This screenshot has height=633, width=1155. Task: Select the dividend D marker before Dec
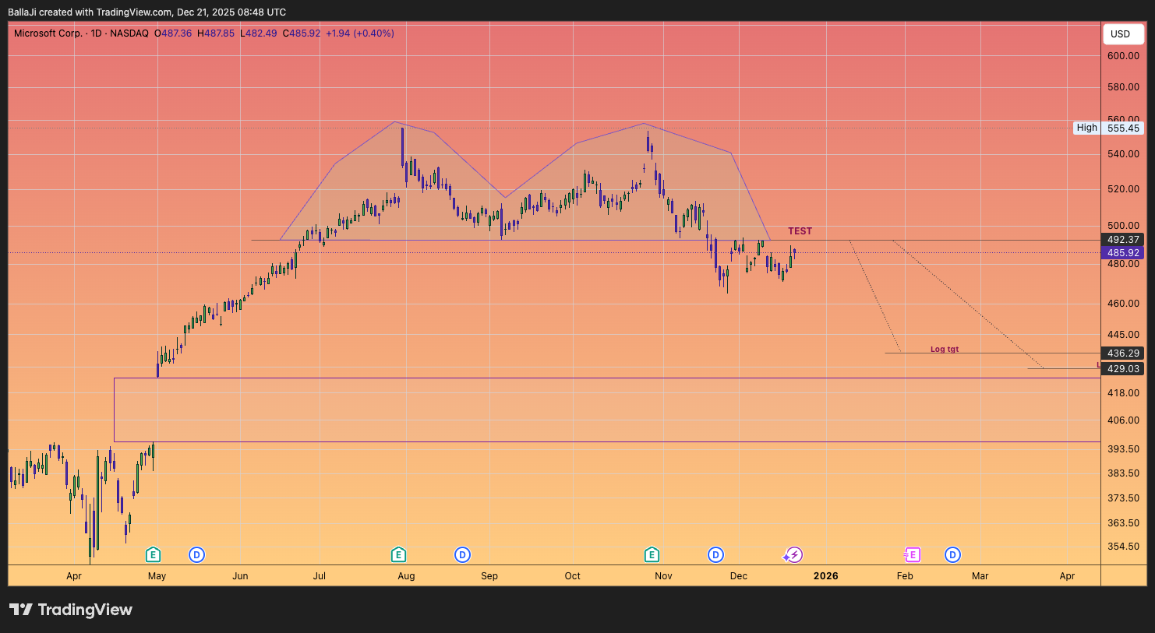click(715, 554)
